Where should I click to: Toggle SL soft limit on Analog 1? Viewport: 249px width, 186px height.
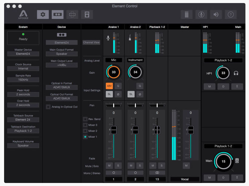(x=109, y=94)
